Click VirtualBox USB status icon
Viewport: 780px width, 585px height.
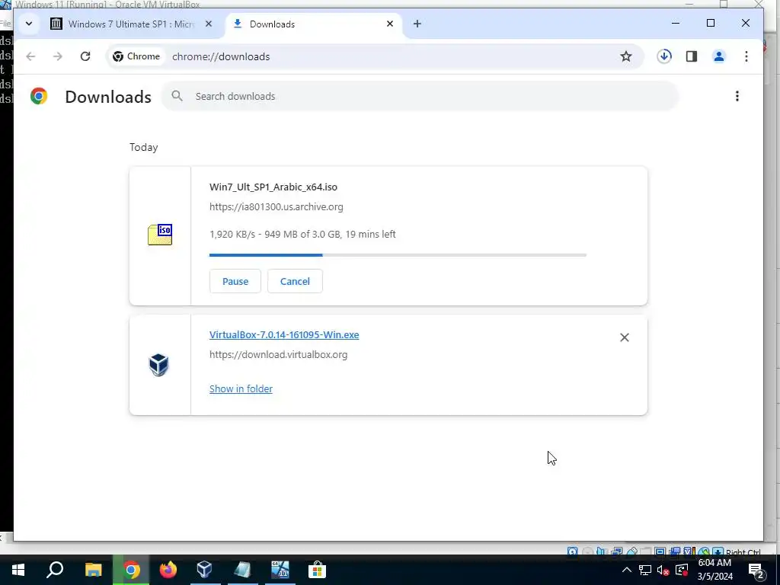point(631,551)
